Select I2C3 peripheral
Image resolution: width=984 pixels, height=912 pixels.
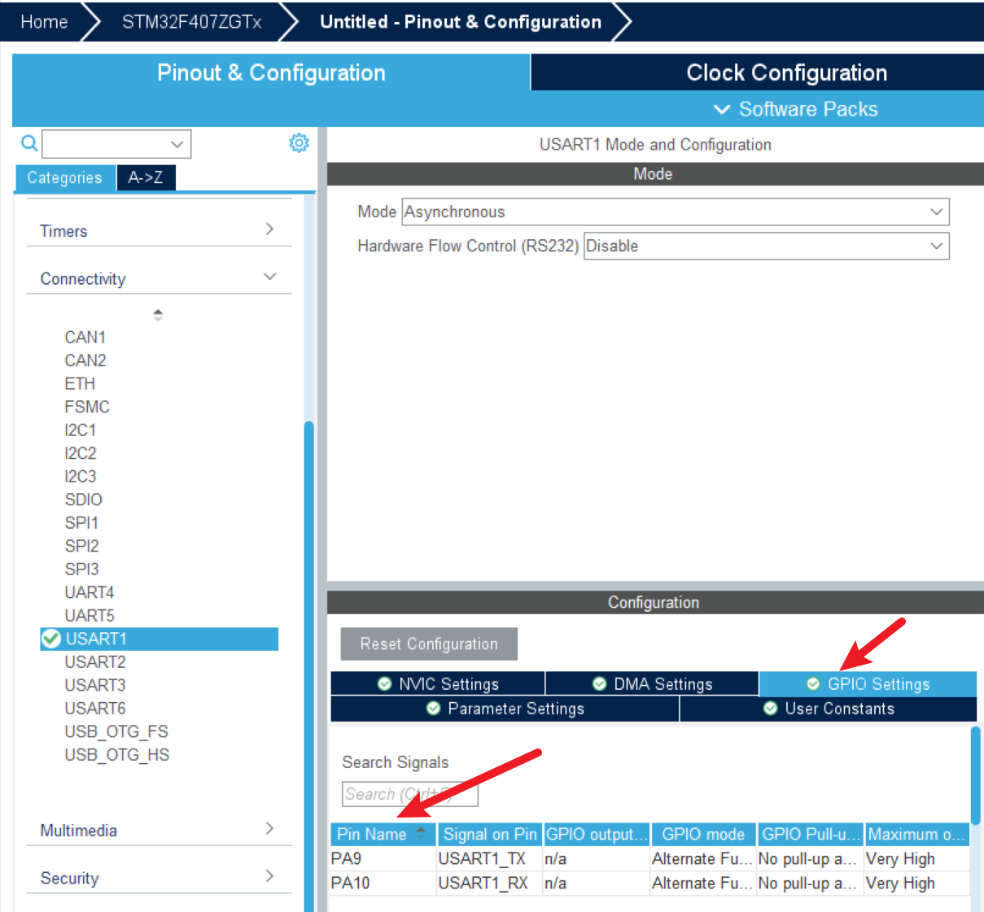point(81,476)
